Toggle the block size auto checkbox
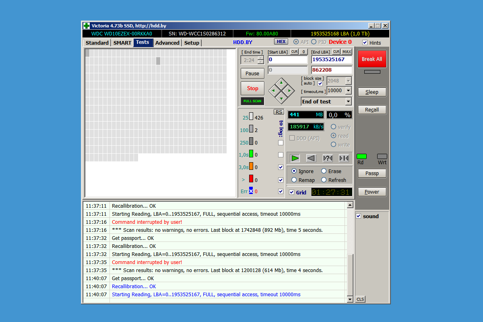 (x=320, y=83)
